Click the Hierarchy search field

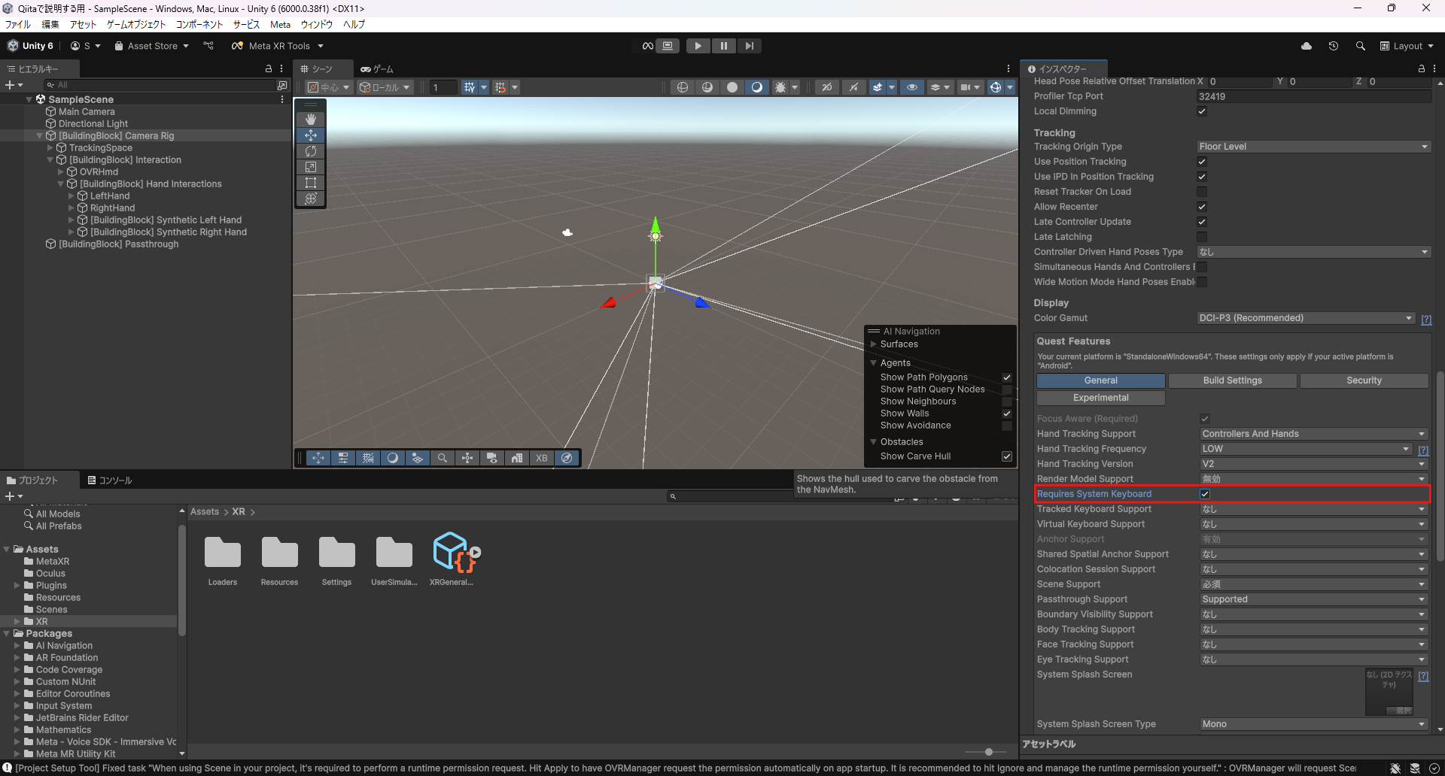click(160, 85)
